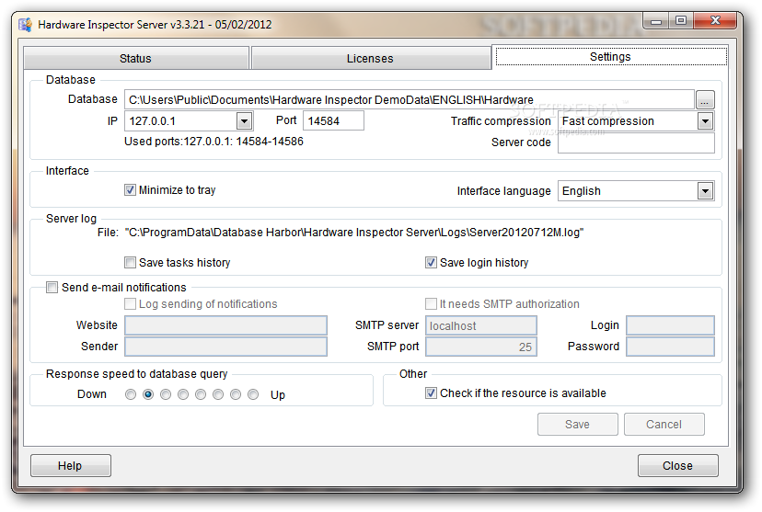Click the Save button

(578, 424)
